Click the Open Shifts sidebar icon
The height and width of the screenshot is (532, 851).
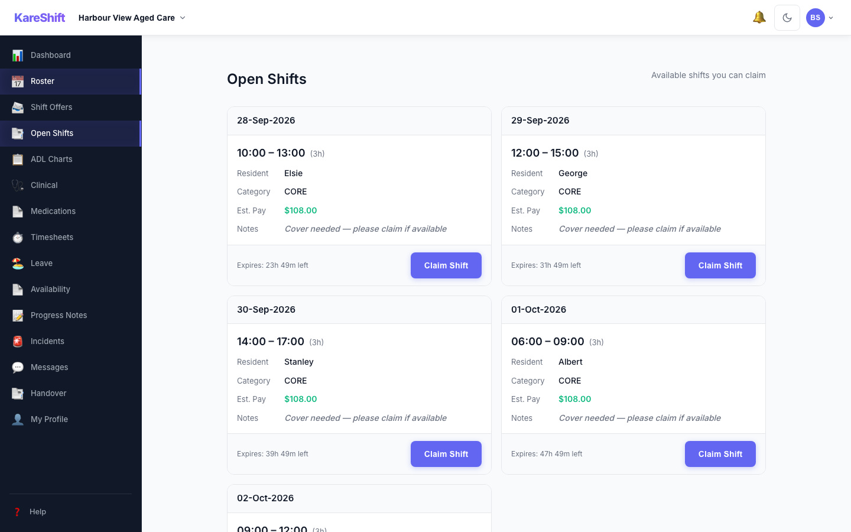tap(18, 133)
